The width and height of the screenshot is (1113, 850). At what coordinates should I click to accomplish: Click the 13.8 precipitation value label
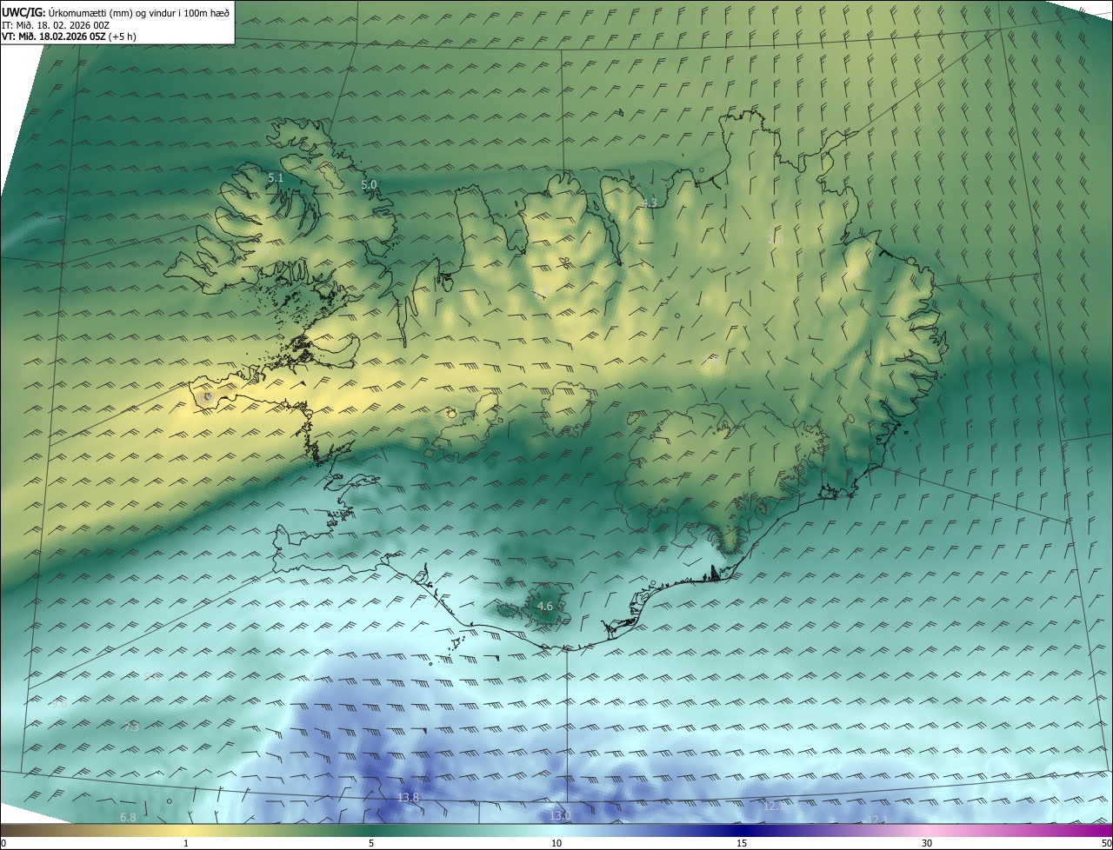(x=408, y=797)
